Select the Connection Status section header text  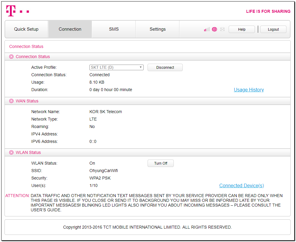click(x=33, y=57)
